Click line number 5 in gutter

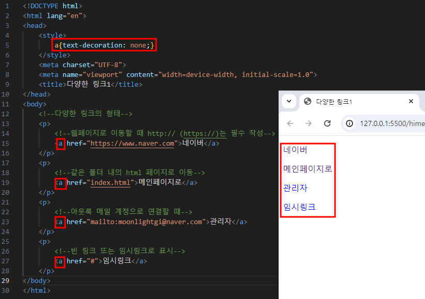tap(7, 45)
